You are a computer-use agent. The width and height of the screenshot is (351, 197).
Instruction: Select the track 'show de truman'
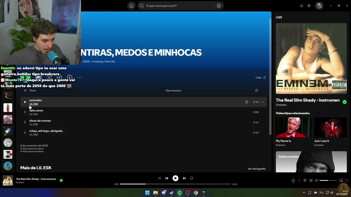point(143,122)
